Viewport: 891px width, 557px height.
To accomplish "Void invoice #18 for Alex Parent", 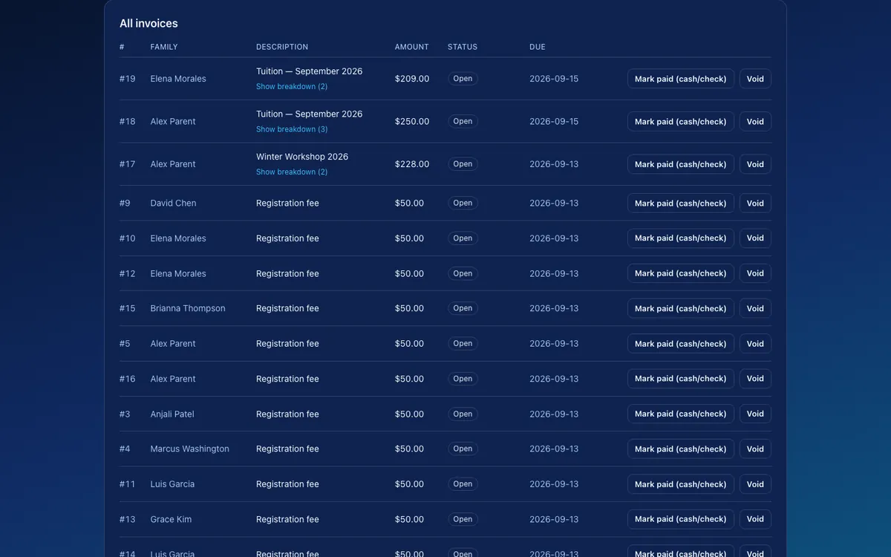I will 755,122.
